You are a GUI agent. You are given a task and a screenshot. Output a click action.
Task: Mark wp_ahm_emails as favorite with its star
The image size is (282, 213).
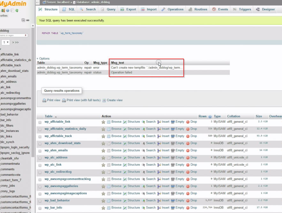(x=103, y=150)
